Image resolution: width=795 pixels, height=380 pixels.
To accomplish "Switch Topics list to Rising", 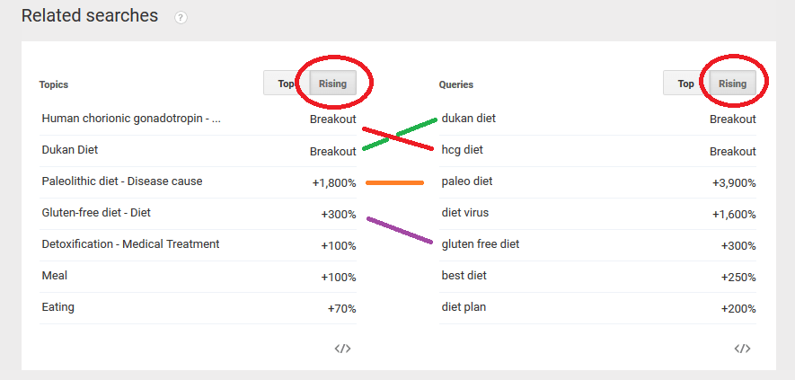I will [x=332, y=84].
